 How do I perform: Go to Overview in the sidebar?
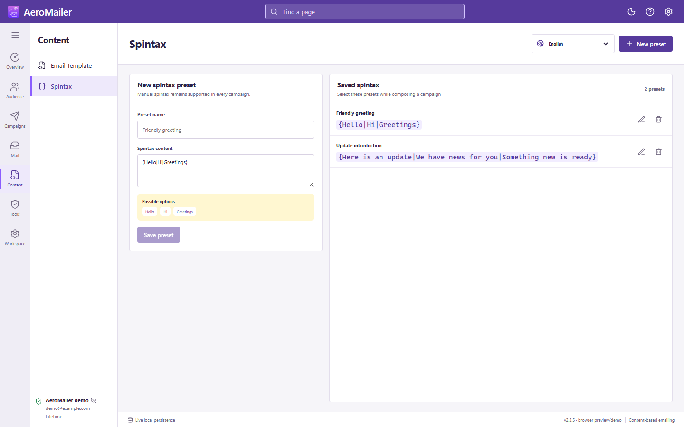pyautogui.click(x=15, y=61)
